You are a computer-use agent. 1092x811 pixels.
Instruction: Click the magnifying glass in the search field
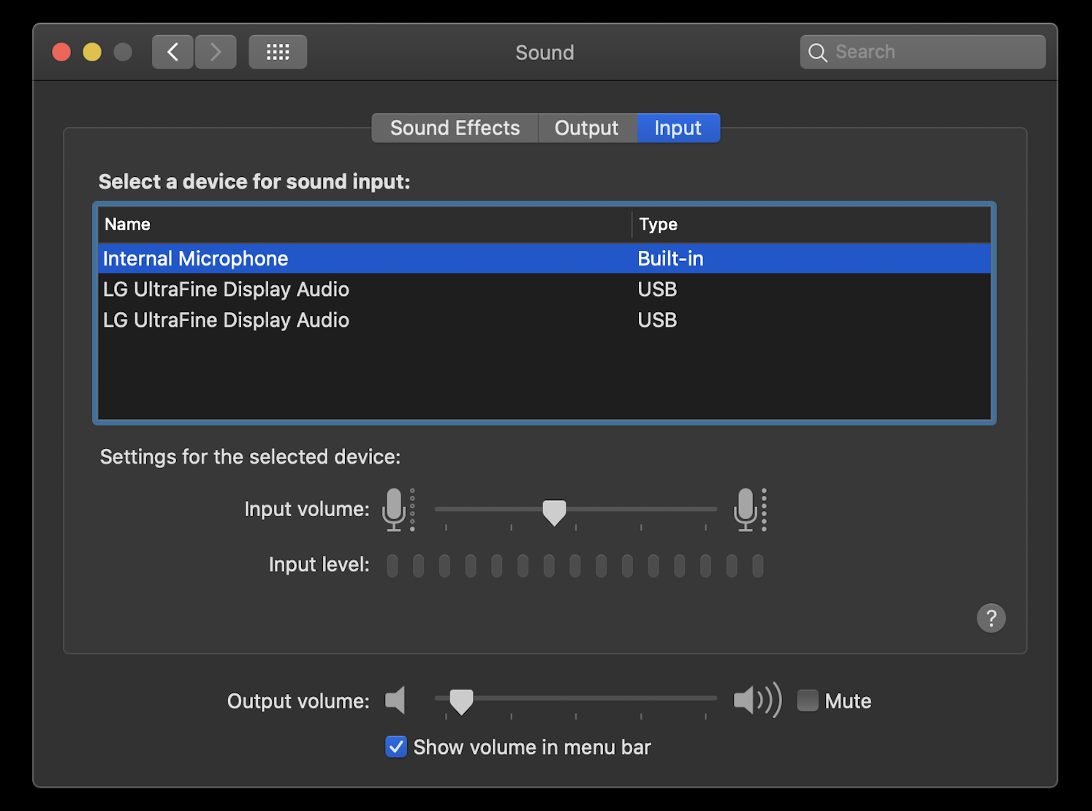[817, 52]
